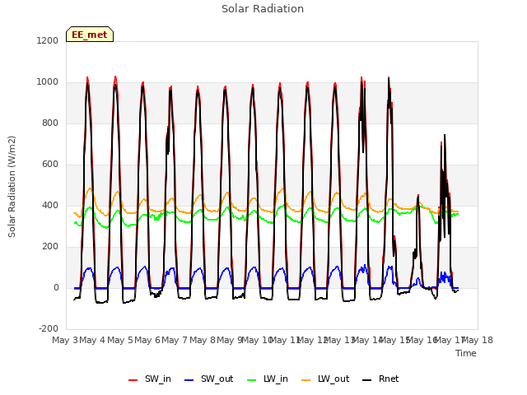Toggle the LW_in legend entry
The height and width of the screenshot is (395, 527).
268,379
